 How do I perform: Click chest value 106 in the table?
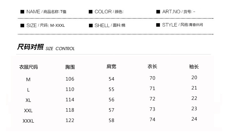(x=70, y=79)
